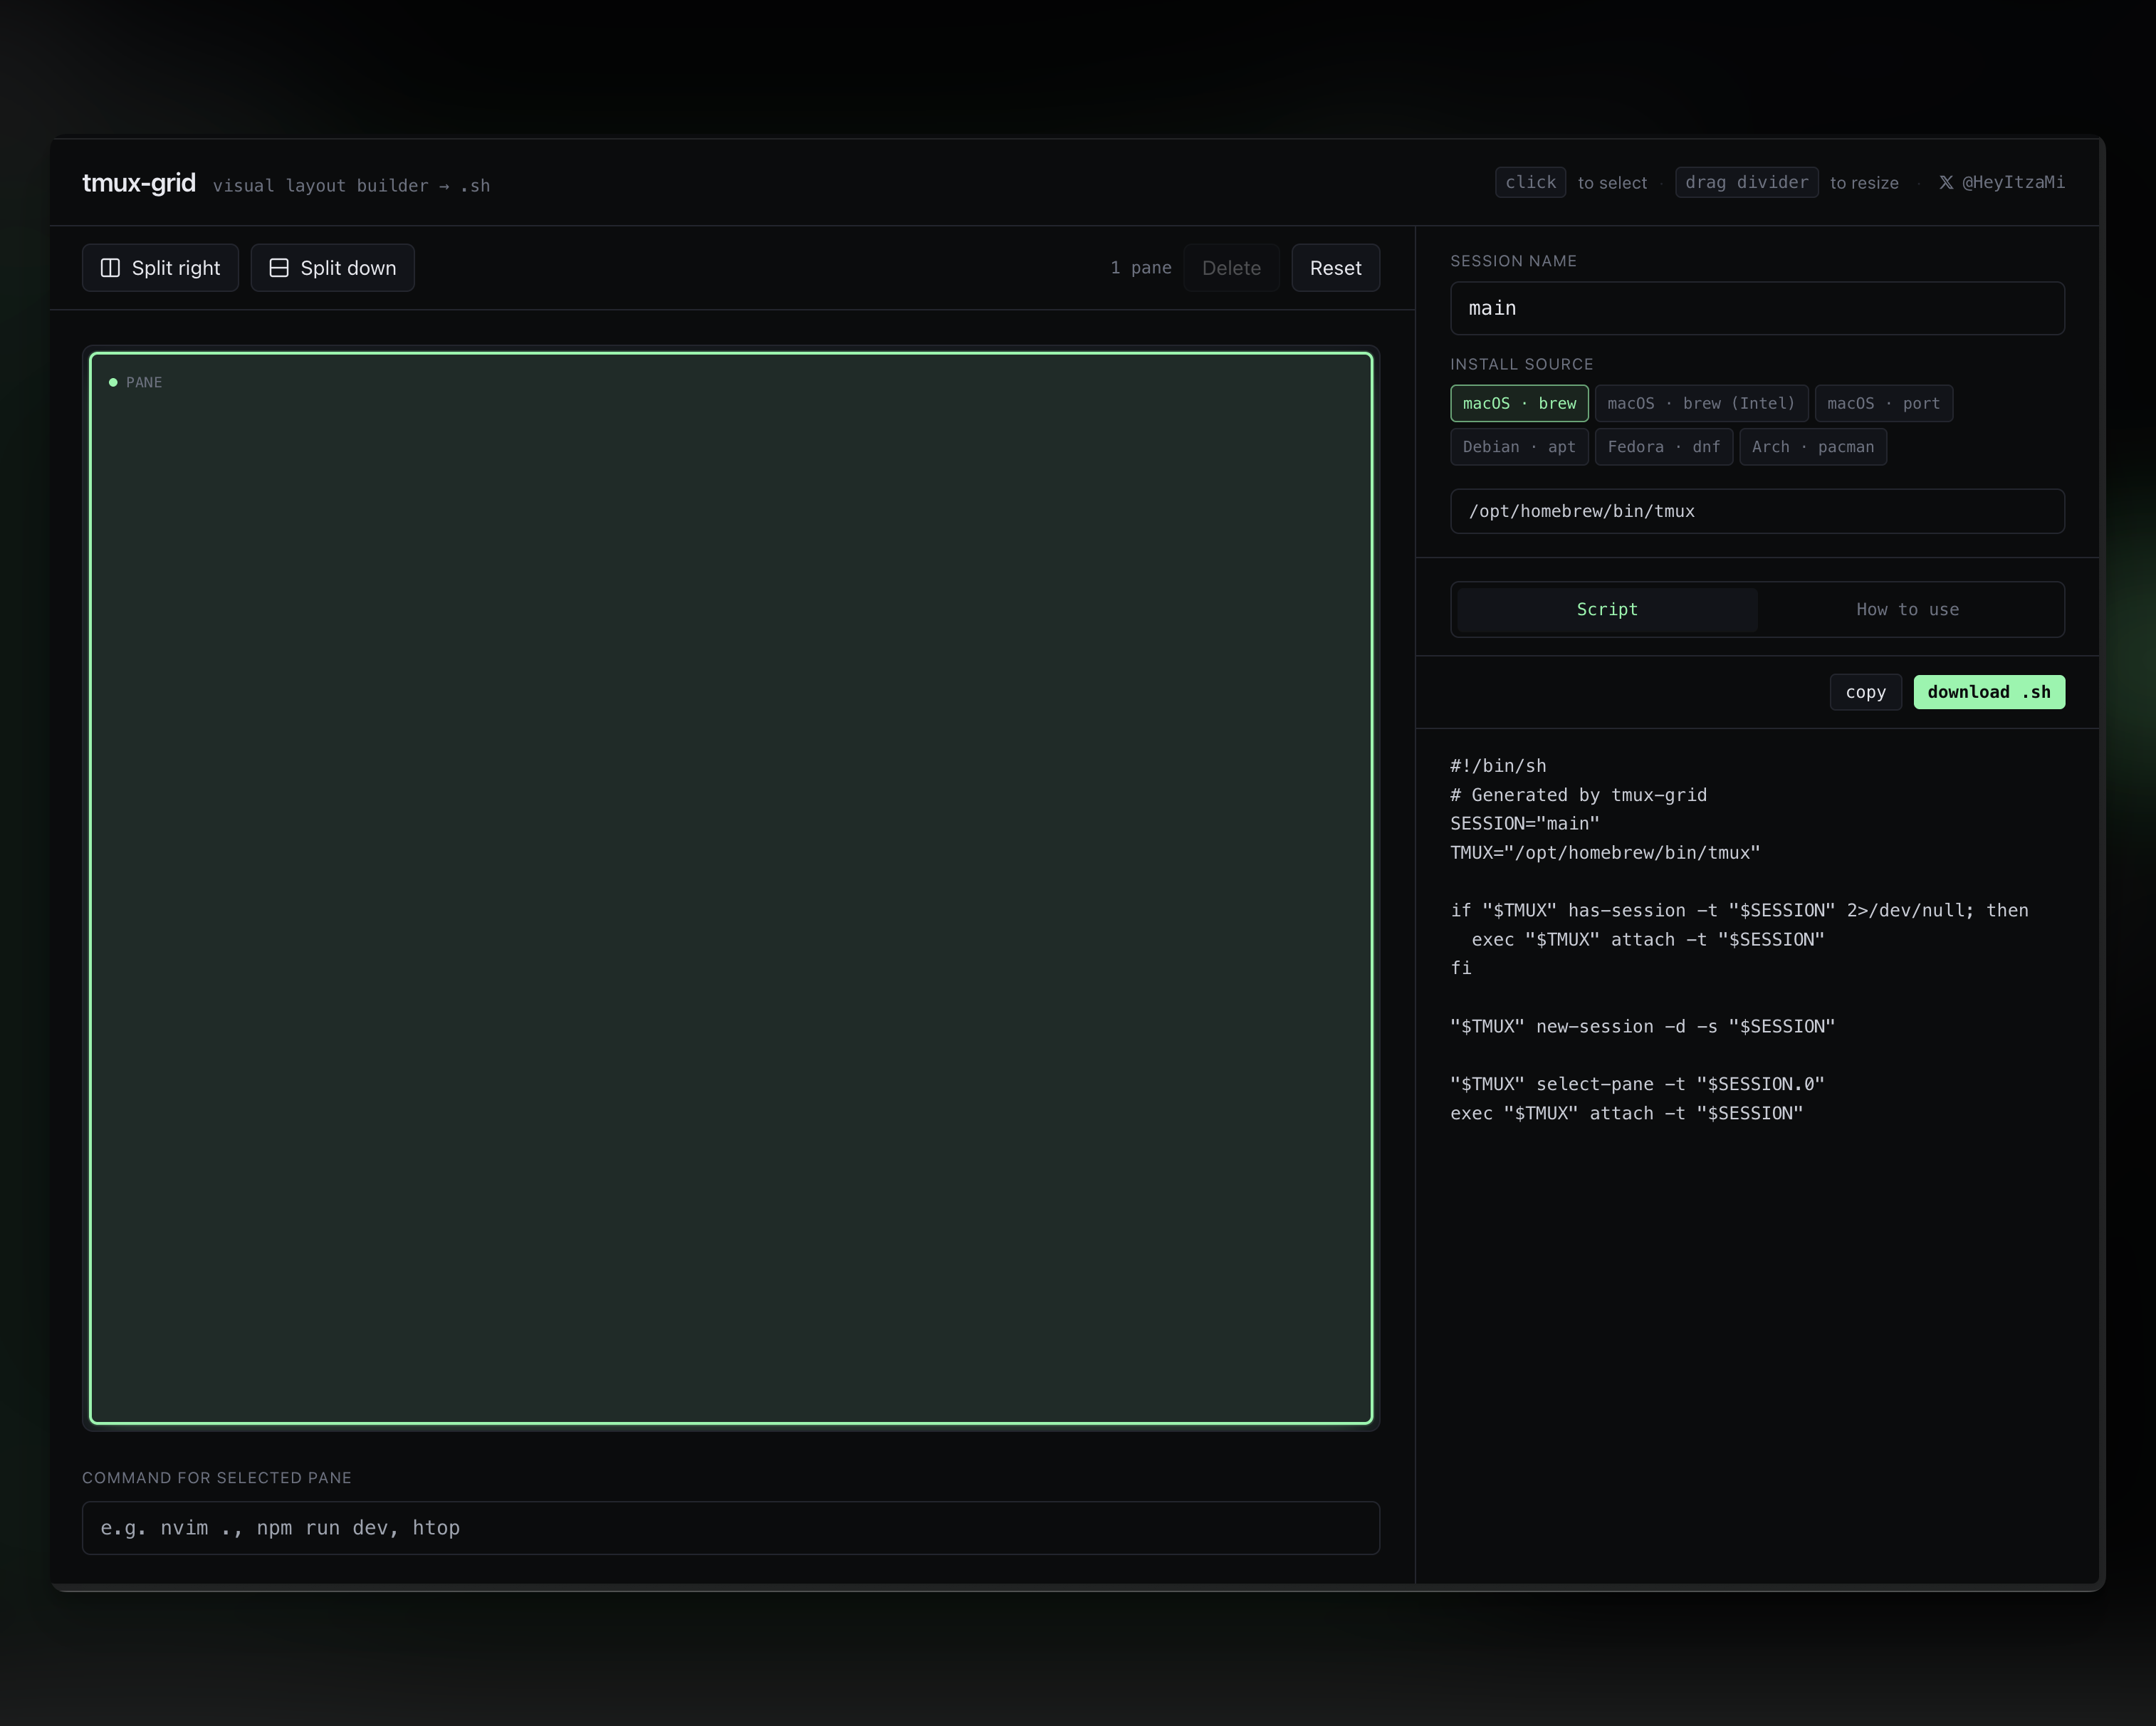Switch to the Script tab

1605,609
